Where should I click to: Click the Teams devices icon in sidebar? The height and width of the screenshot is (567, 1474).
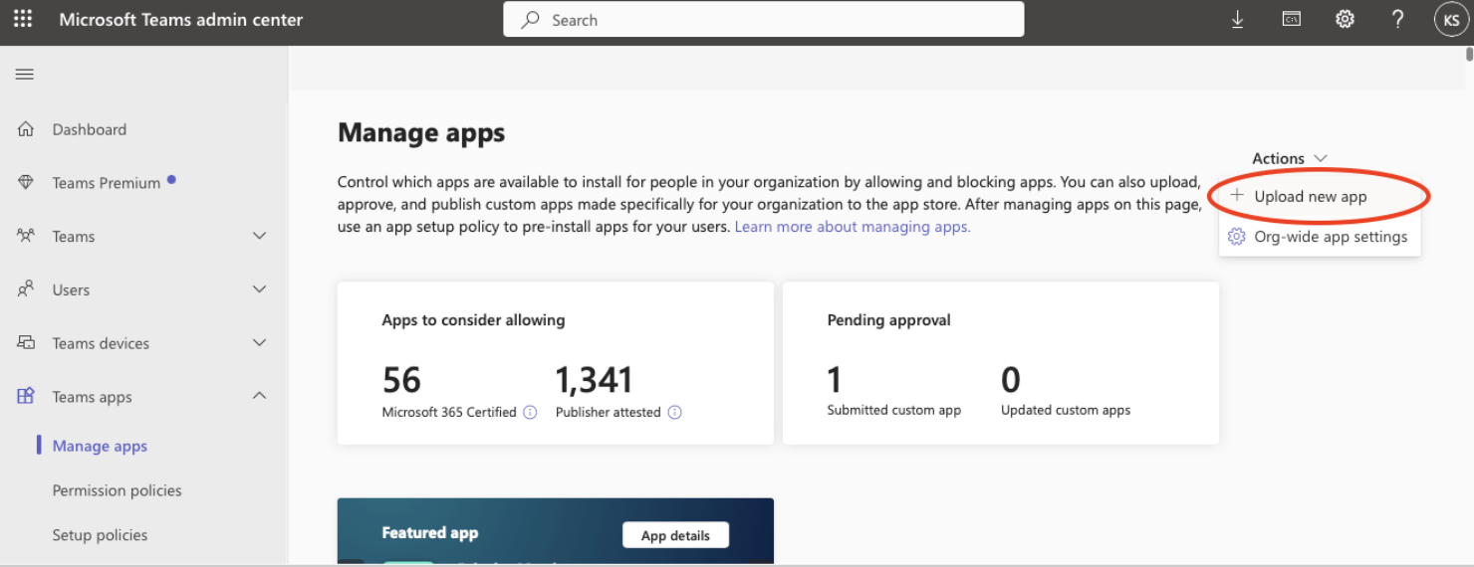pos(26,343)
